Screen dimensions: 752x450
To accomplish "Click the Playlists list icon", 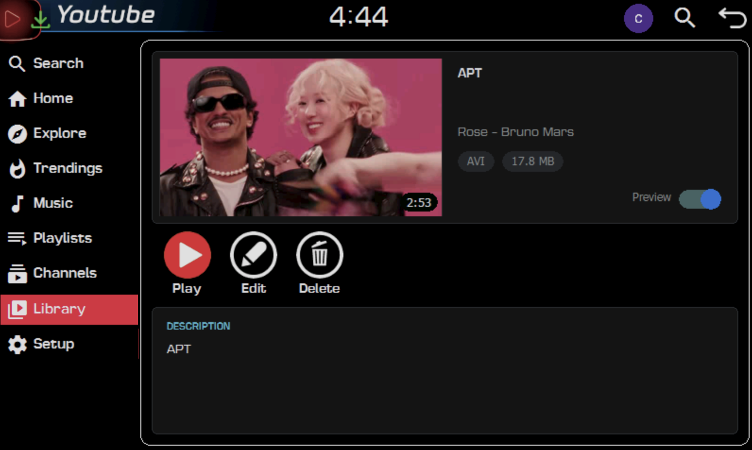I will click(x=17, y=238).
